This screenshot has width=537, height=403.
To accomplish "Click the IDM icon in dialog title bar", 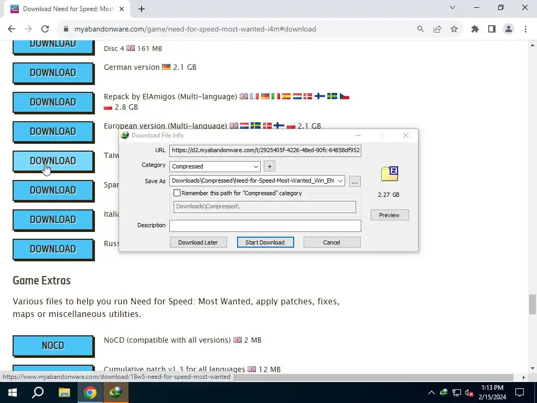I will coord(125,135).
